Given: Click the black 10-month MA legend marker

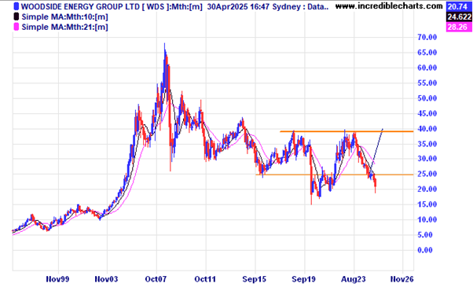Looking at the screenshot, I should (x=16, y=17).
